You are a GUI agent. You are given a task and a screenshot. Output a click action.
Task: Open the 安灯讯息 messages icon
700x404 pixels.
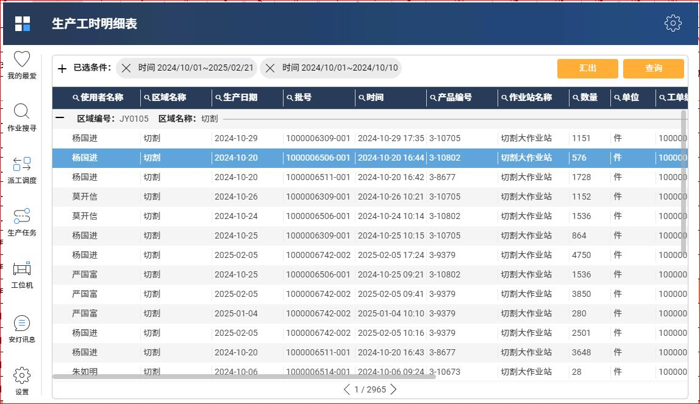(22, 323)
